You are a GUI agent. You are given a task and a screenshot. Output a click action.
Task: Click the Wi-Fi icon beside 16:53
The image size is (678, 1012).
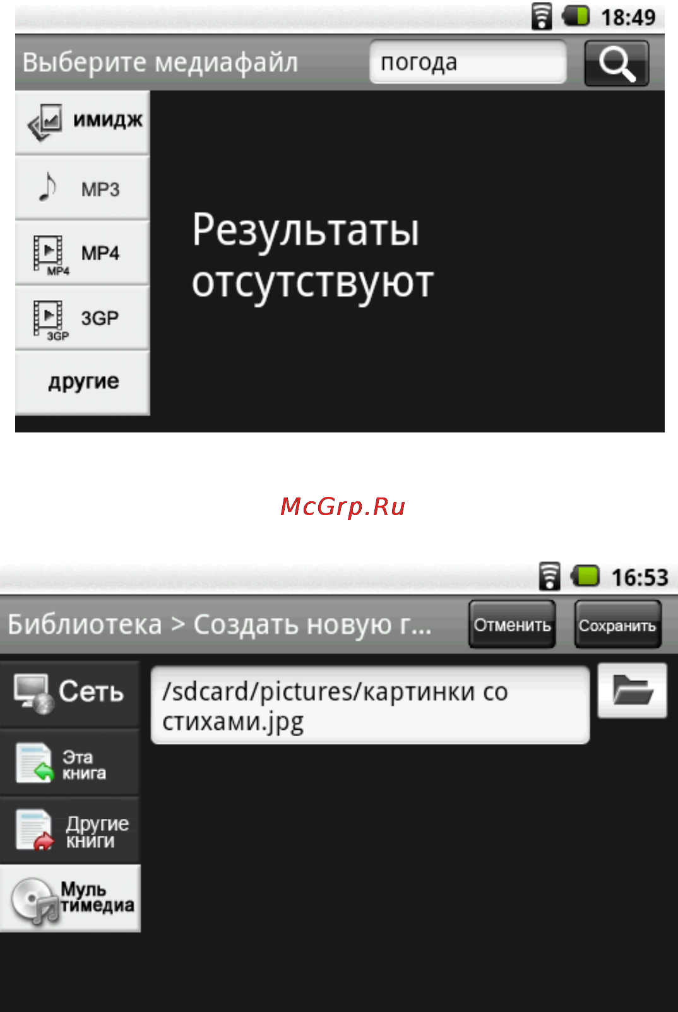point(550,576)
